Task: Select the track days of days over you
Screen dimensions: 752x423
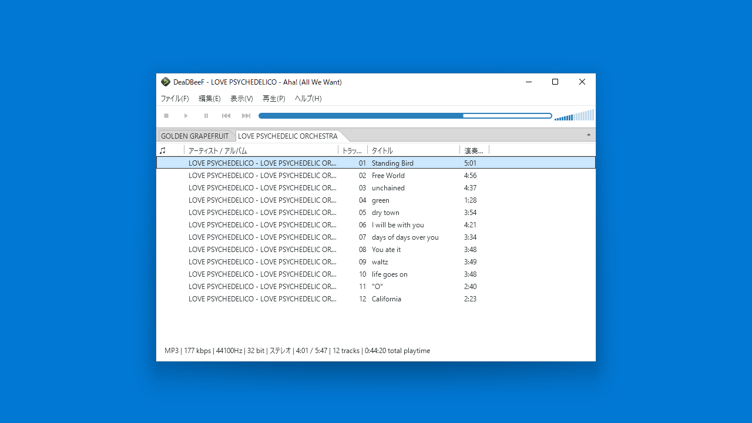Action: [x=376, y=237]
